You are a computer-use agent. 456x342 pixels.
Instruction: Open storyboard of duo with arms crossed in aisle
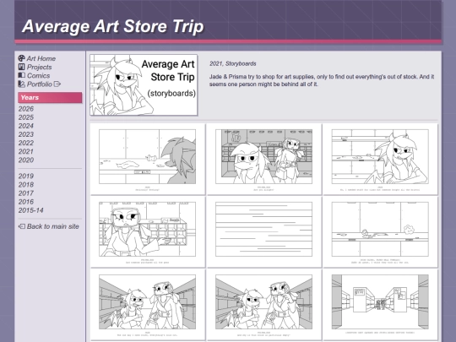pos(148,305)
